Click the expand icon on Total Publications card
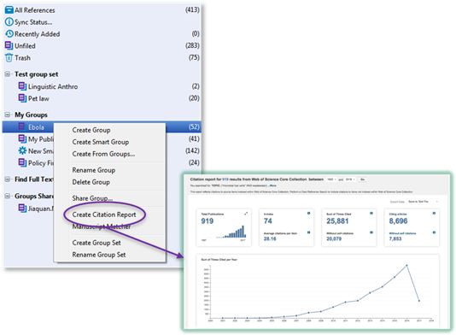Viewport: 456px width, 335px height. pyautogui.click(x=246, y=214)
